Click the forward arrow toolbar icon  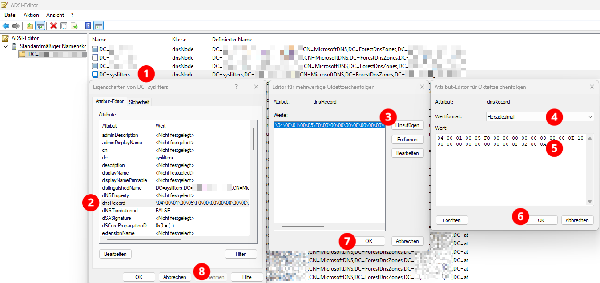(16, 26)
